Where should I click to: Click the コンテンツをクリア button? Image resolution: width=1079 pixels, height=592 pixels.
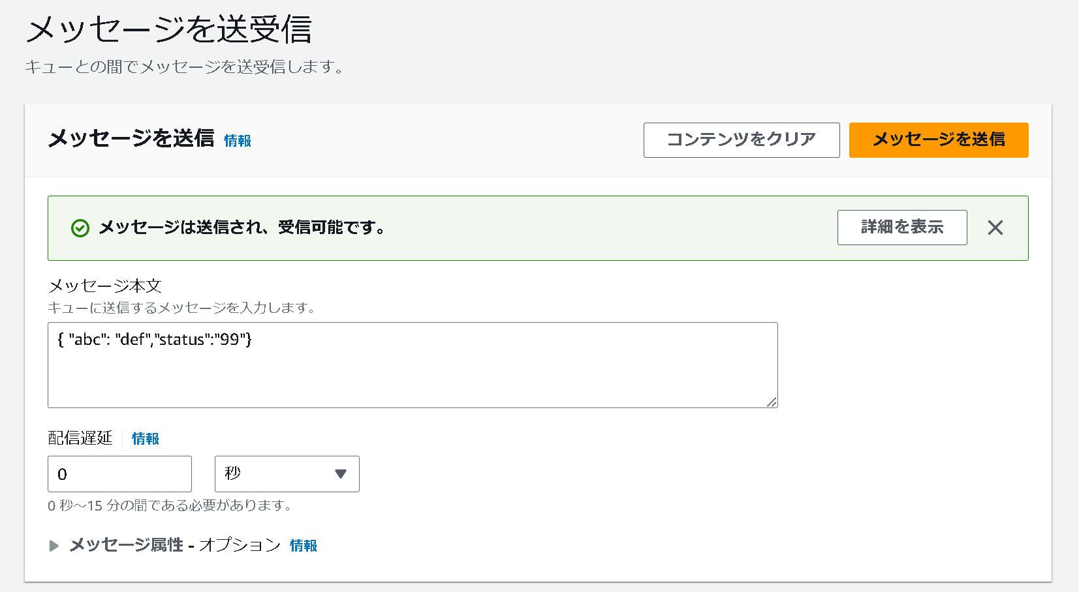[x=742, y=140]
